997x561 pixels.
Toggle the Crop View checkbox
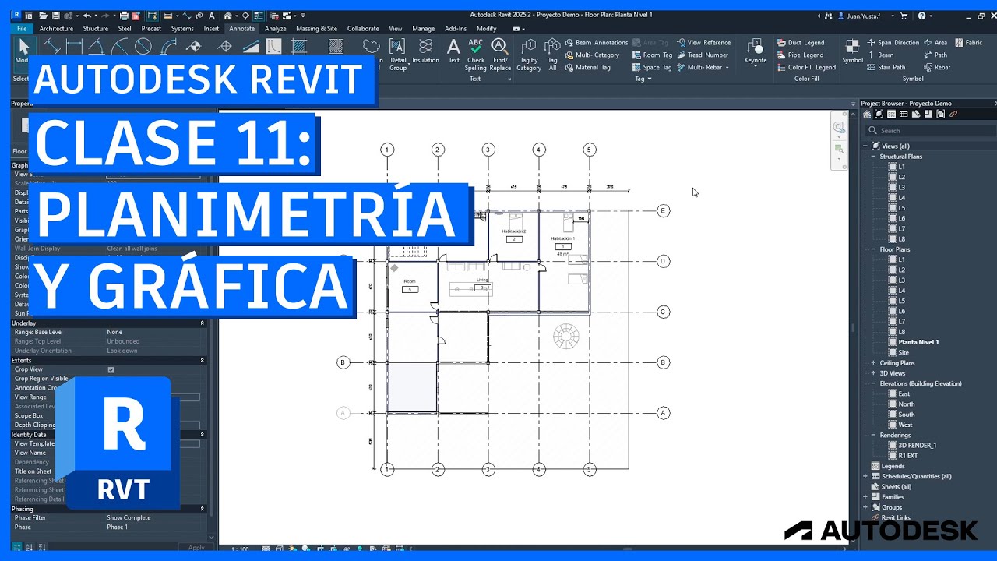click(x=111, y=369)
